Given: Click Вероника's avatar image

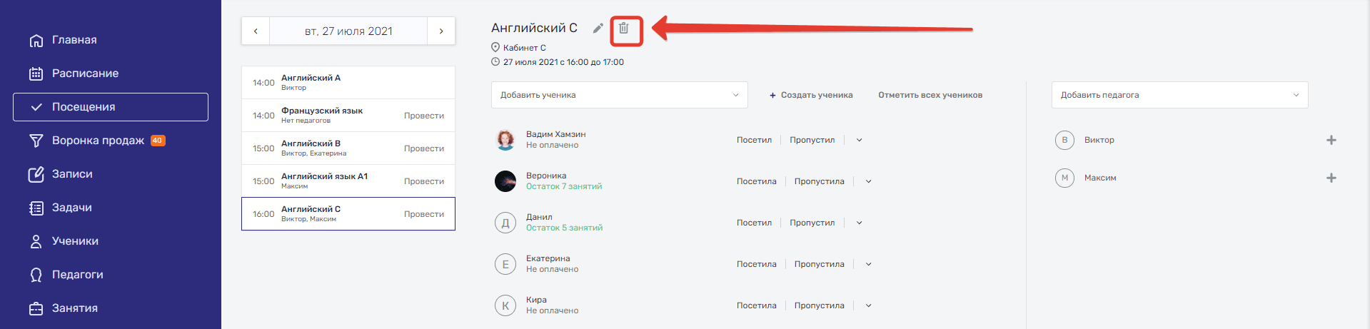Looking at the screenshot, I should (505, 181).
